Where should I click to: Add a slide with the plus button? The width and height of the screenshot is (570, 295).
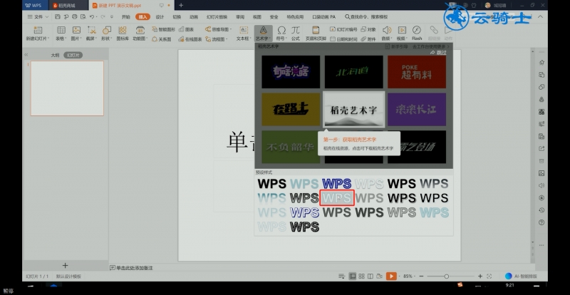pyautogui.click(x=65, y=266)
